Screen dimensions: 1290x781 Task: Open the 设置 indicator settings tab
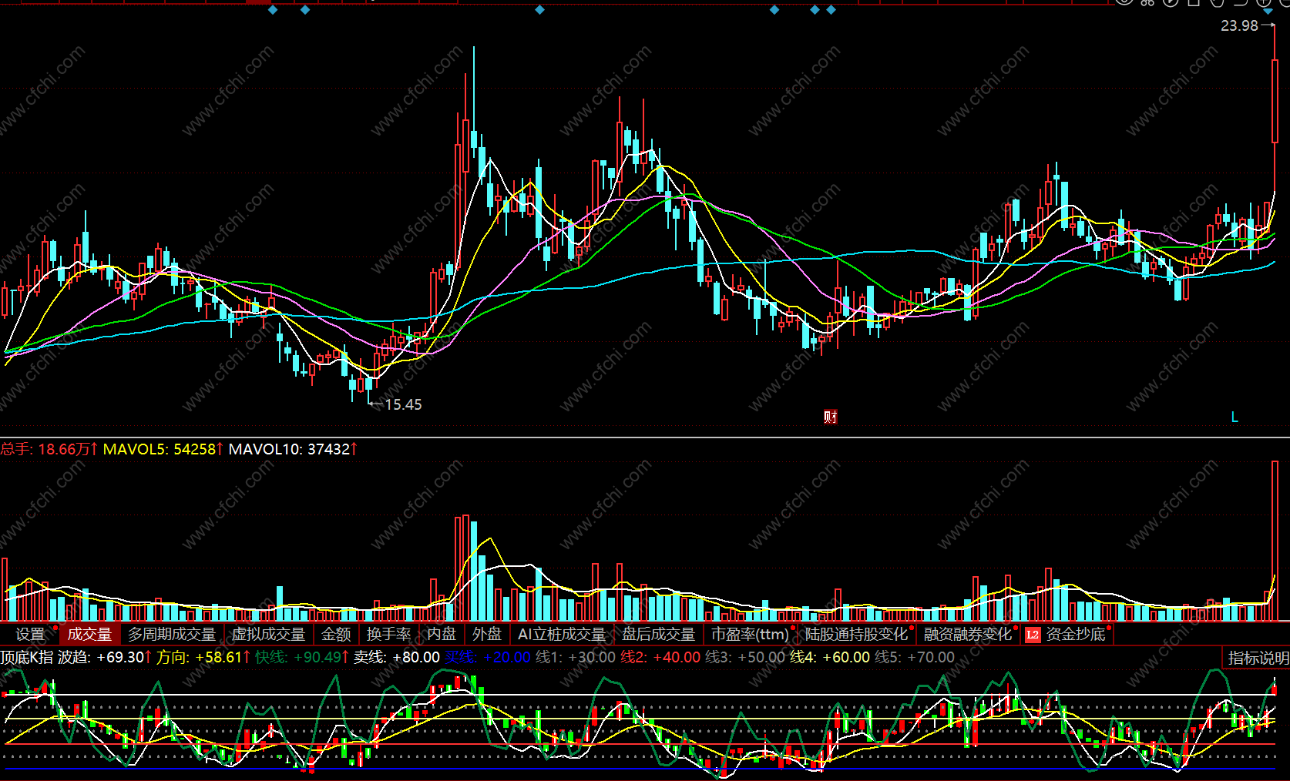[x=31, y=634]
